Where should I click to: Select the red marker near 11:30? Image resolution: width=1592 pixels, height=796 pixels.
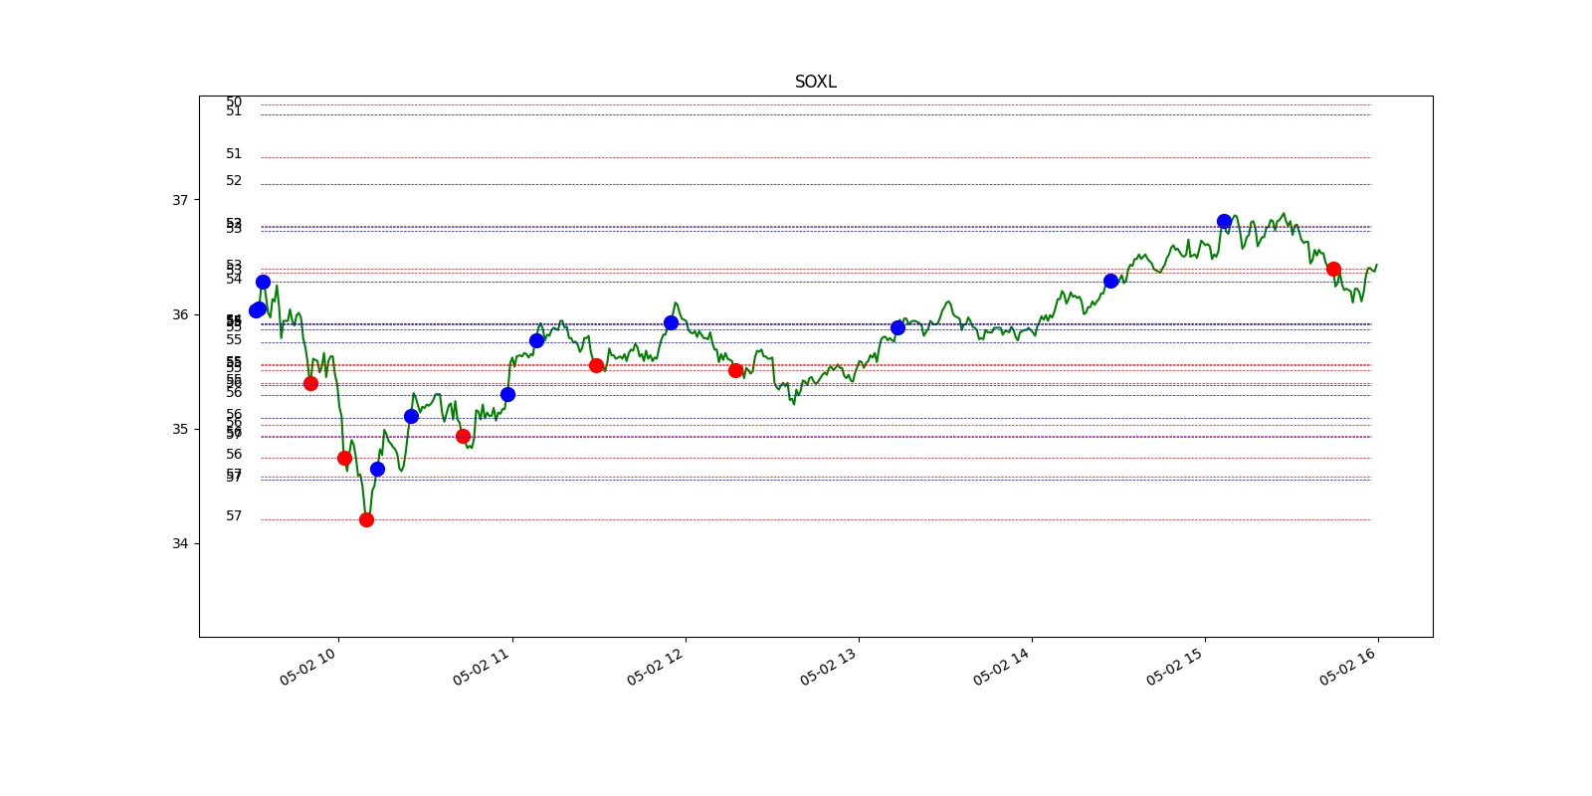click(x=596, y=365)
